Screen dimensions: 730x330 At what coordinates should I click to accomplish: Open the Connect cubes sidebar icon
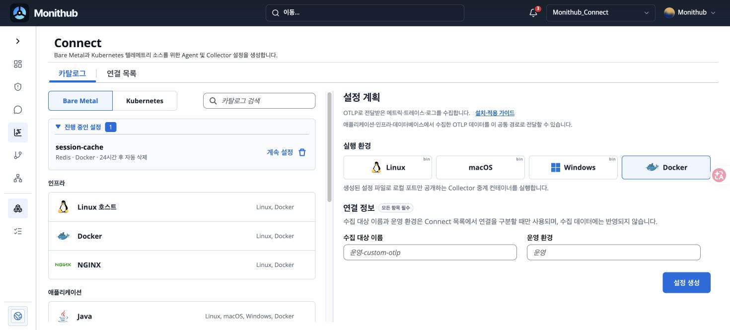[x=18, y=208]
